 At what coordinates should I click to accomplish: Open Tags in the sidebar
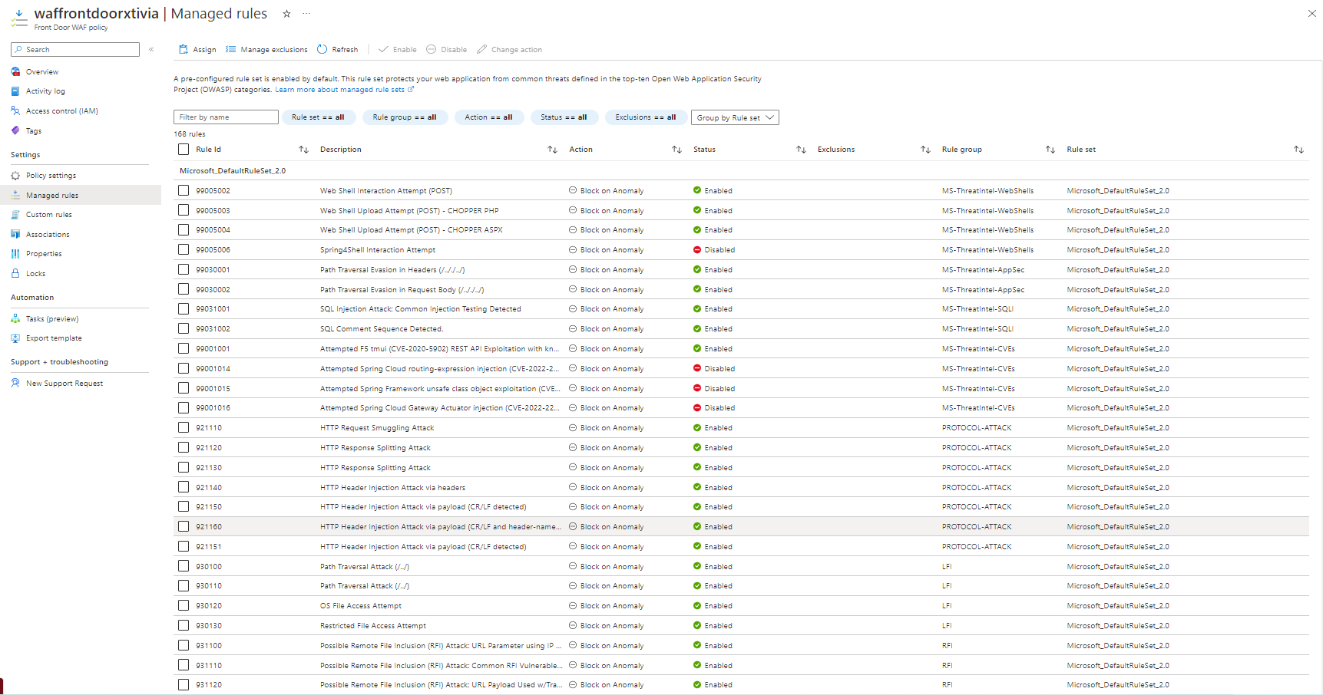point(34,131)
